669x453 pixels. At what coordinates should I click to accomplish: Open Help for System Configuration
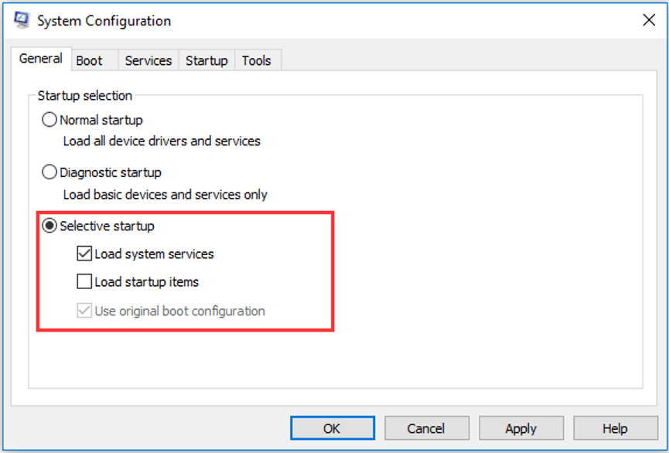pos(615,428)
